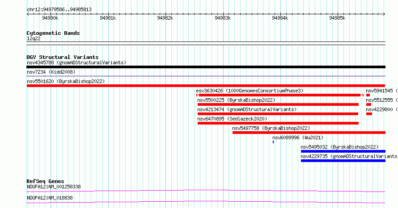Click the RefSeq Genes track title

[x=45, y=181]
